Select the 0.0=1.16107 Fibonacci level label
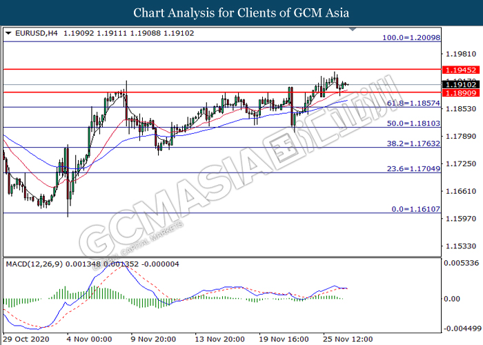 point(416,209)
